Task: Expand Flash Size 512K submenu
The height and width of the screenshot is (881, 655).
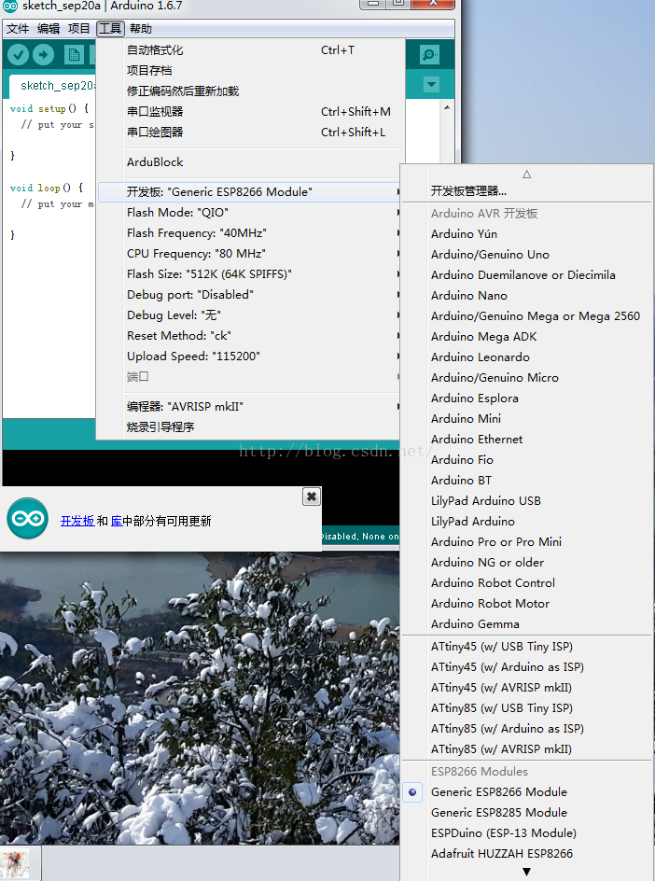Action: point(250,274)
